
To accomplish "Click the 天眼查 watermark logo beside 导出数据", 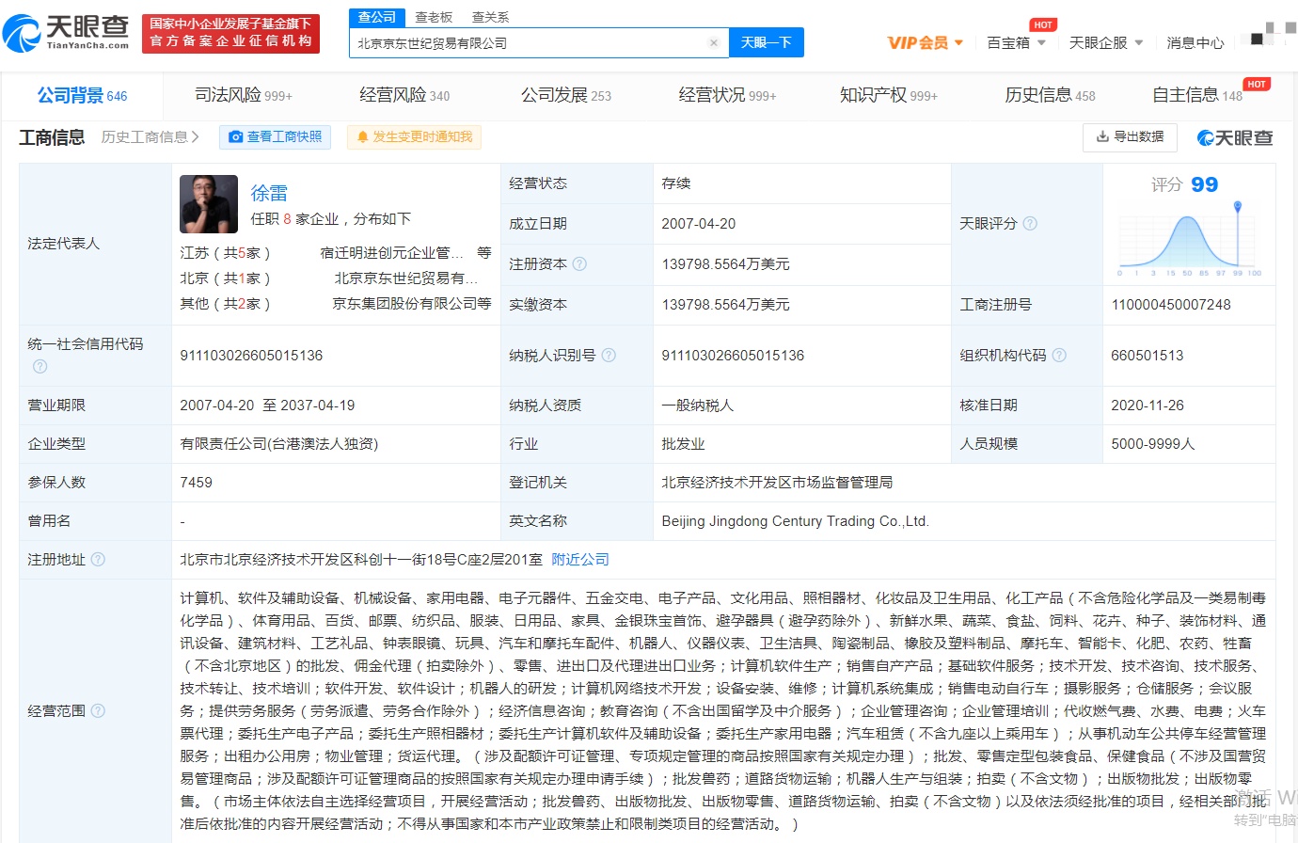I will (x=1235, y=138).
